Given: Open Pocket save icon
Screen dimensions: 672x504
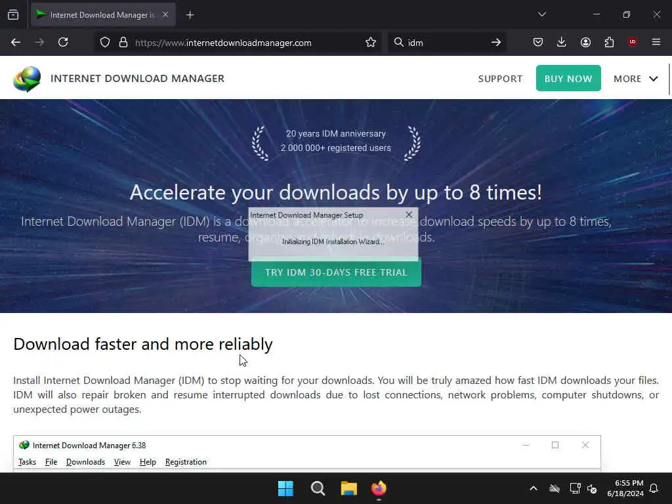Looking at the screenshot, I should [x=538, y=42].
